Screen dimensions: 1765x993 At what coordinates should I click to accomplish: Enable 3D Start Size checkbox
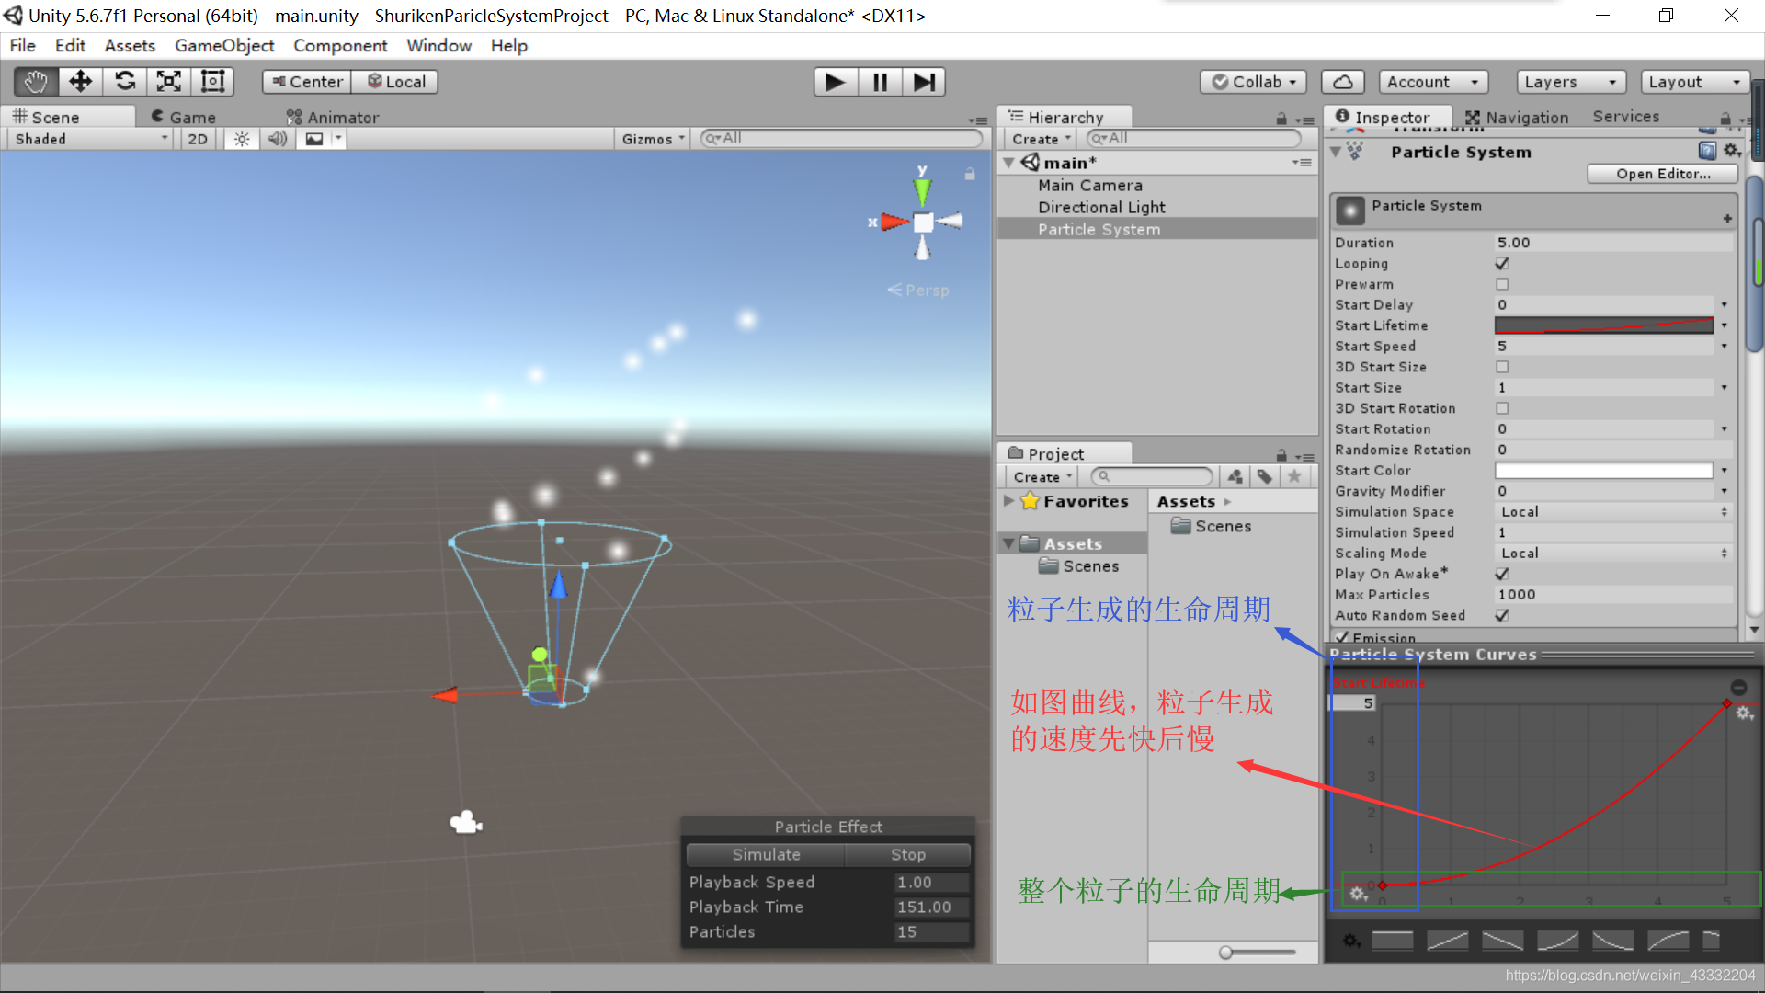pyautogui.click(x=1502, y=367)
